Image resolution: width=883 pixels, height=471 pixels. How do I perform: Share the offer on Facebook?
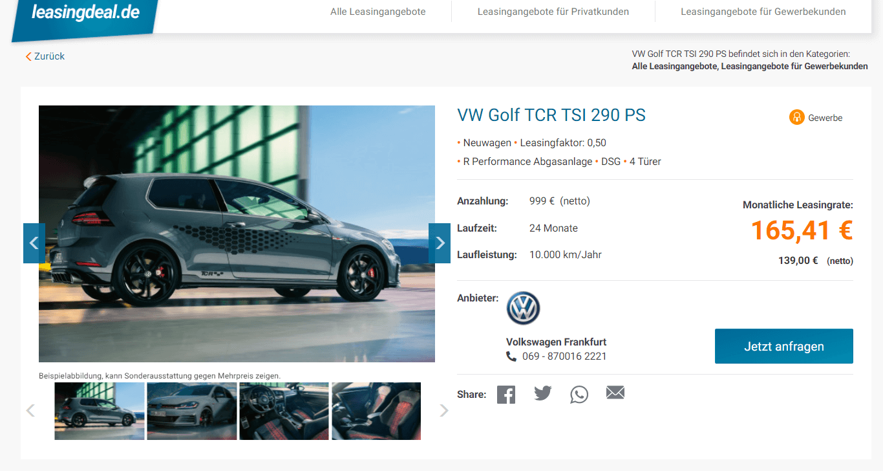tap(506, 394)
